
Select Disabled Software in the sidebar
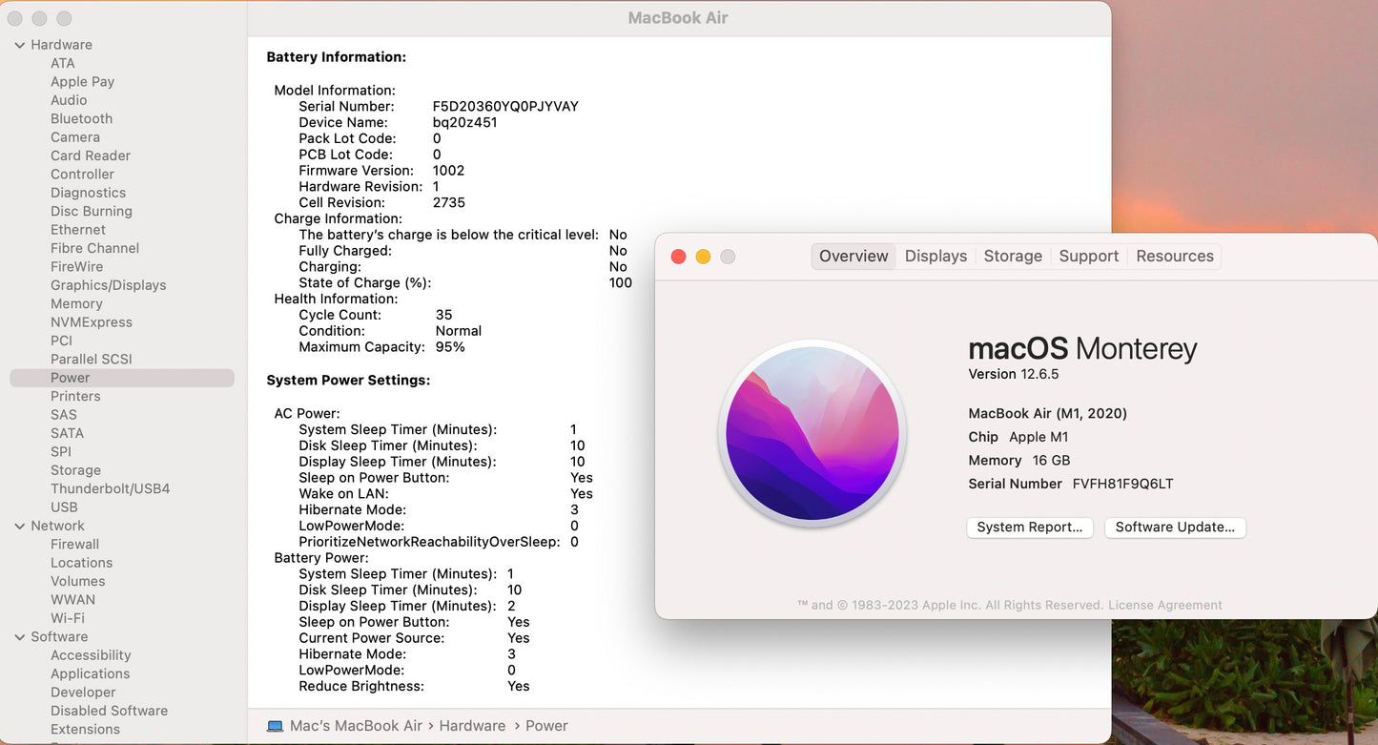109,711
